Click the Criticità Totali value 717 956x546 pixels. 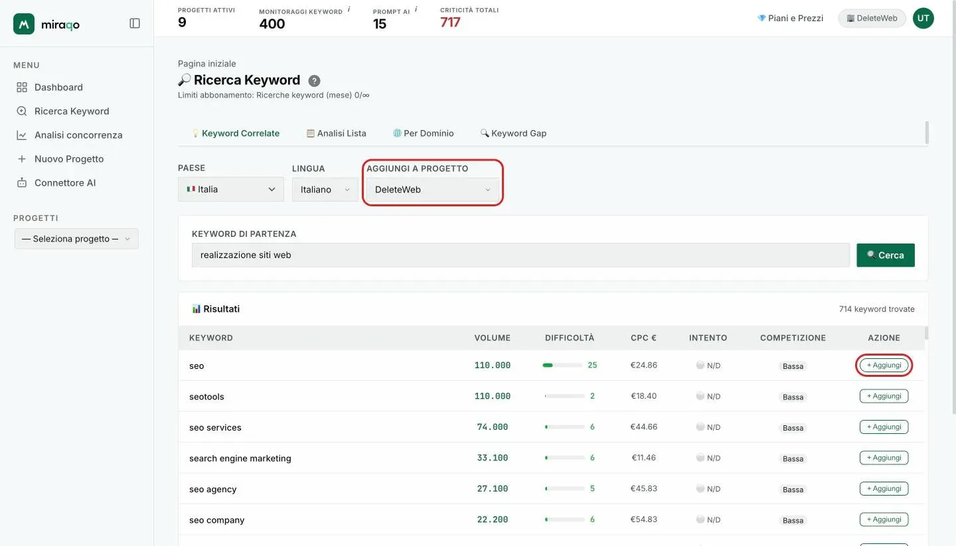pos(450,22)
